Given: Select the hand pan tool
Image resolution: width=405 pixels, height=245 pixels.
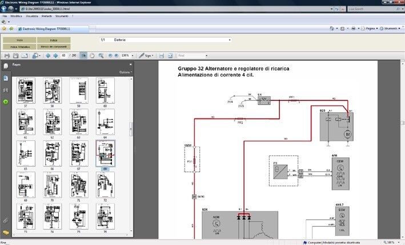Looking at the screenshot, I should pyautogui.click(x=93, y=55).
